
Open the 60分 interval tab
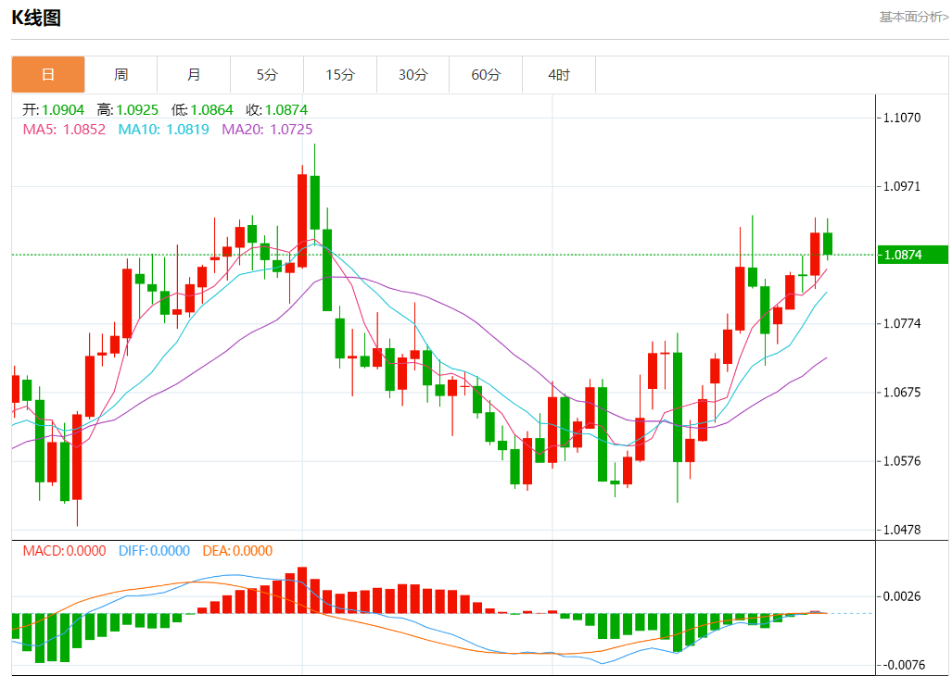coord(486,75)
